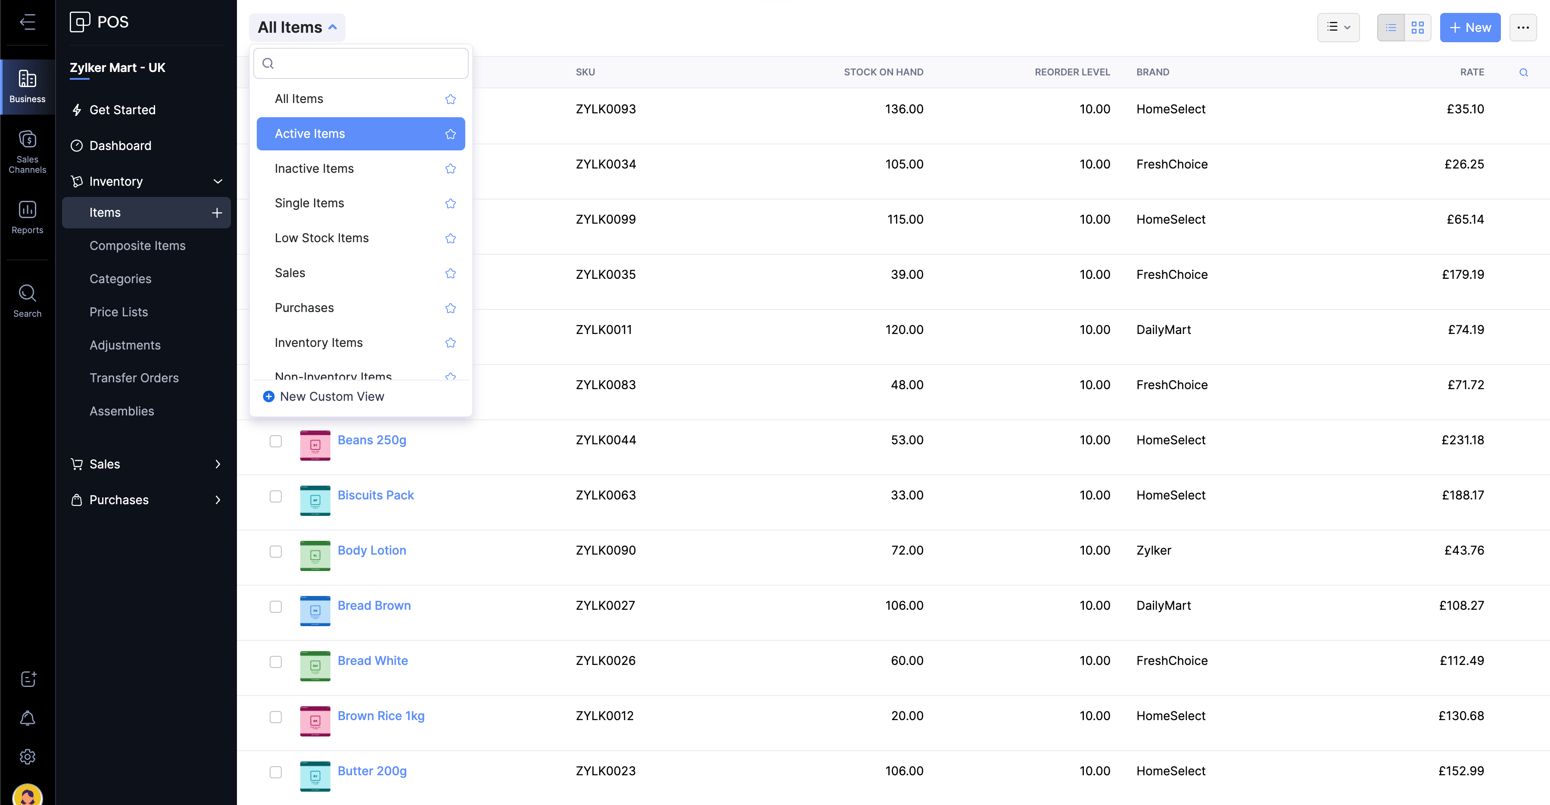Choose Inventory Items view
Image resolution: width=1550 pixels, height=805 pixels.
coord(318,343)
